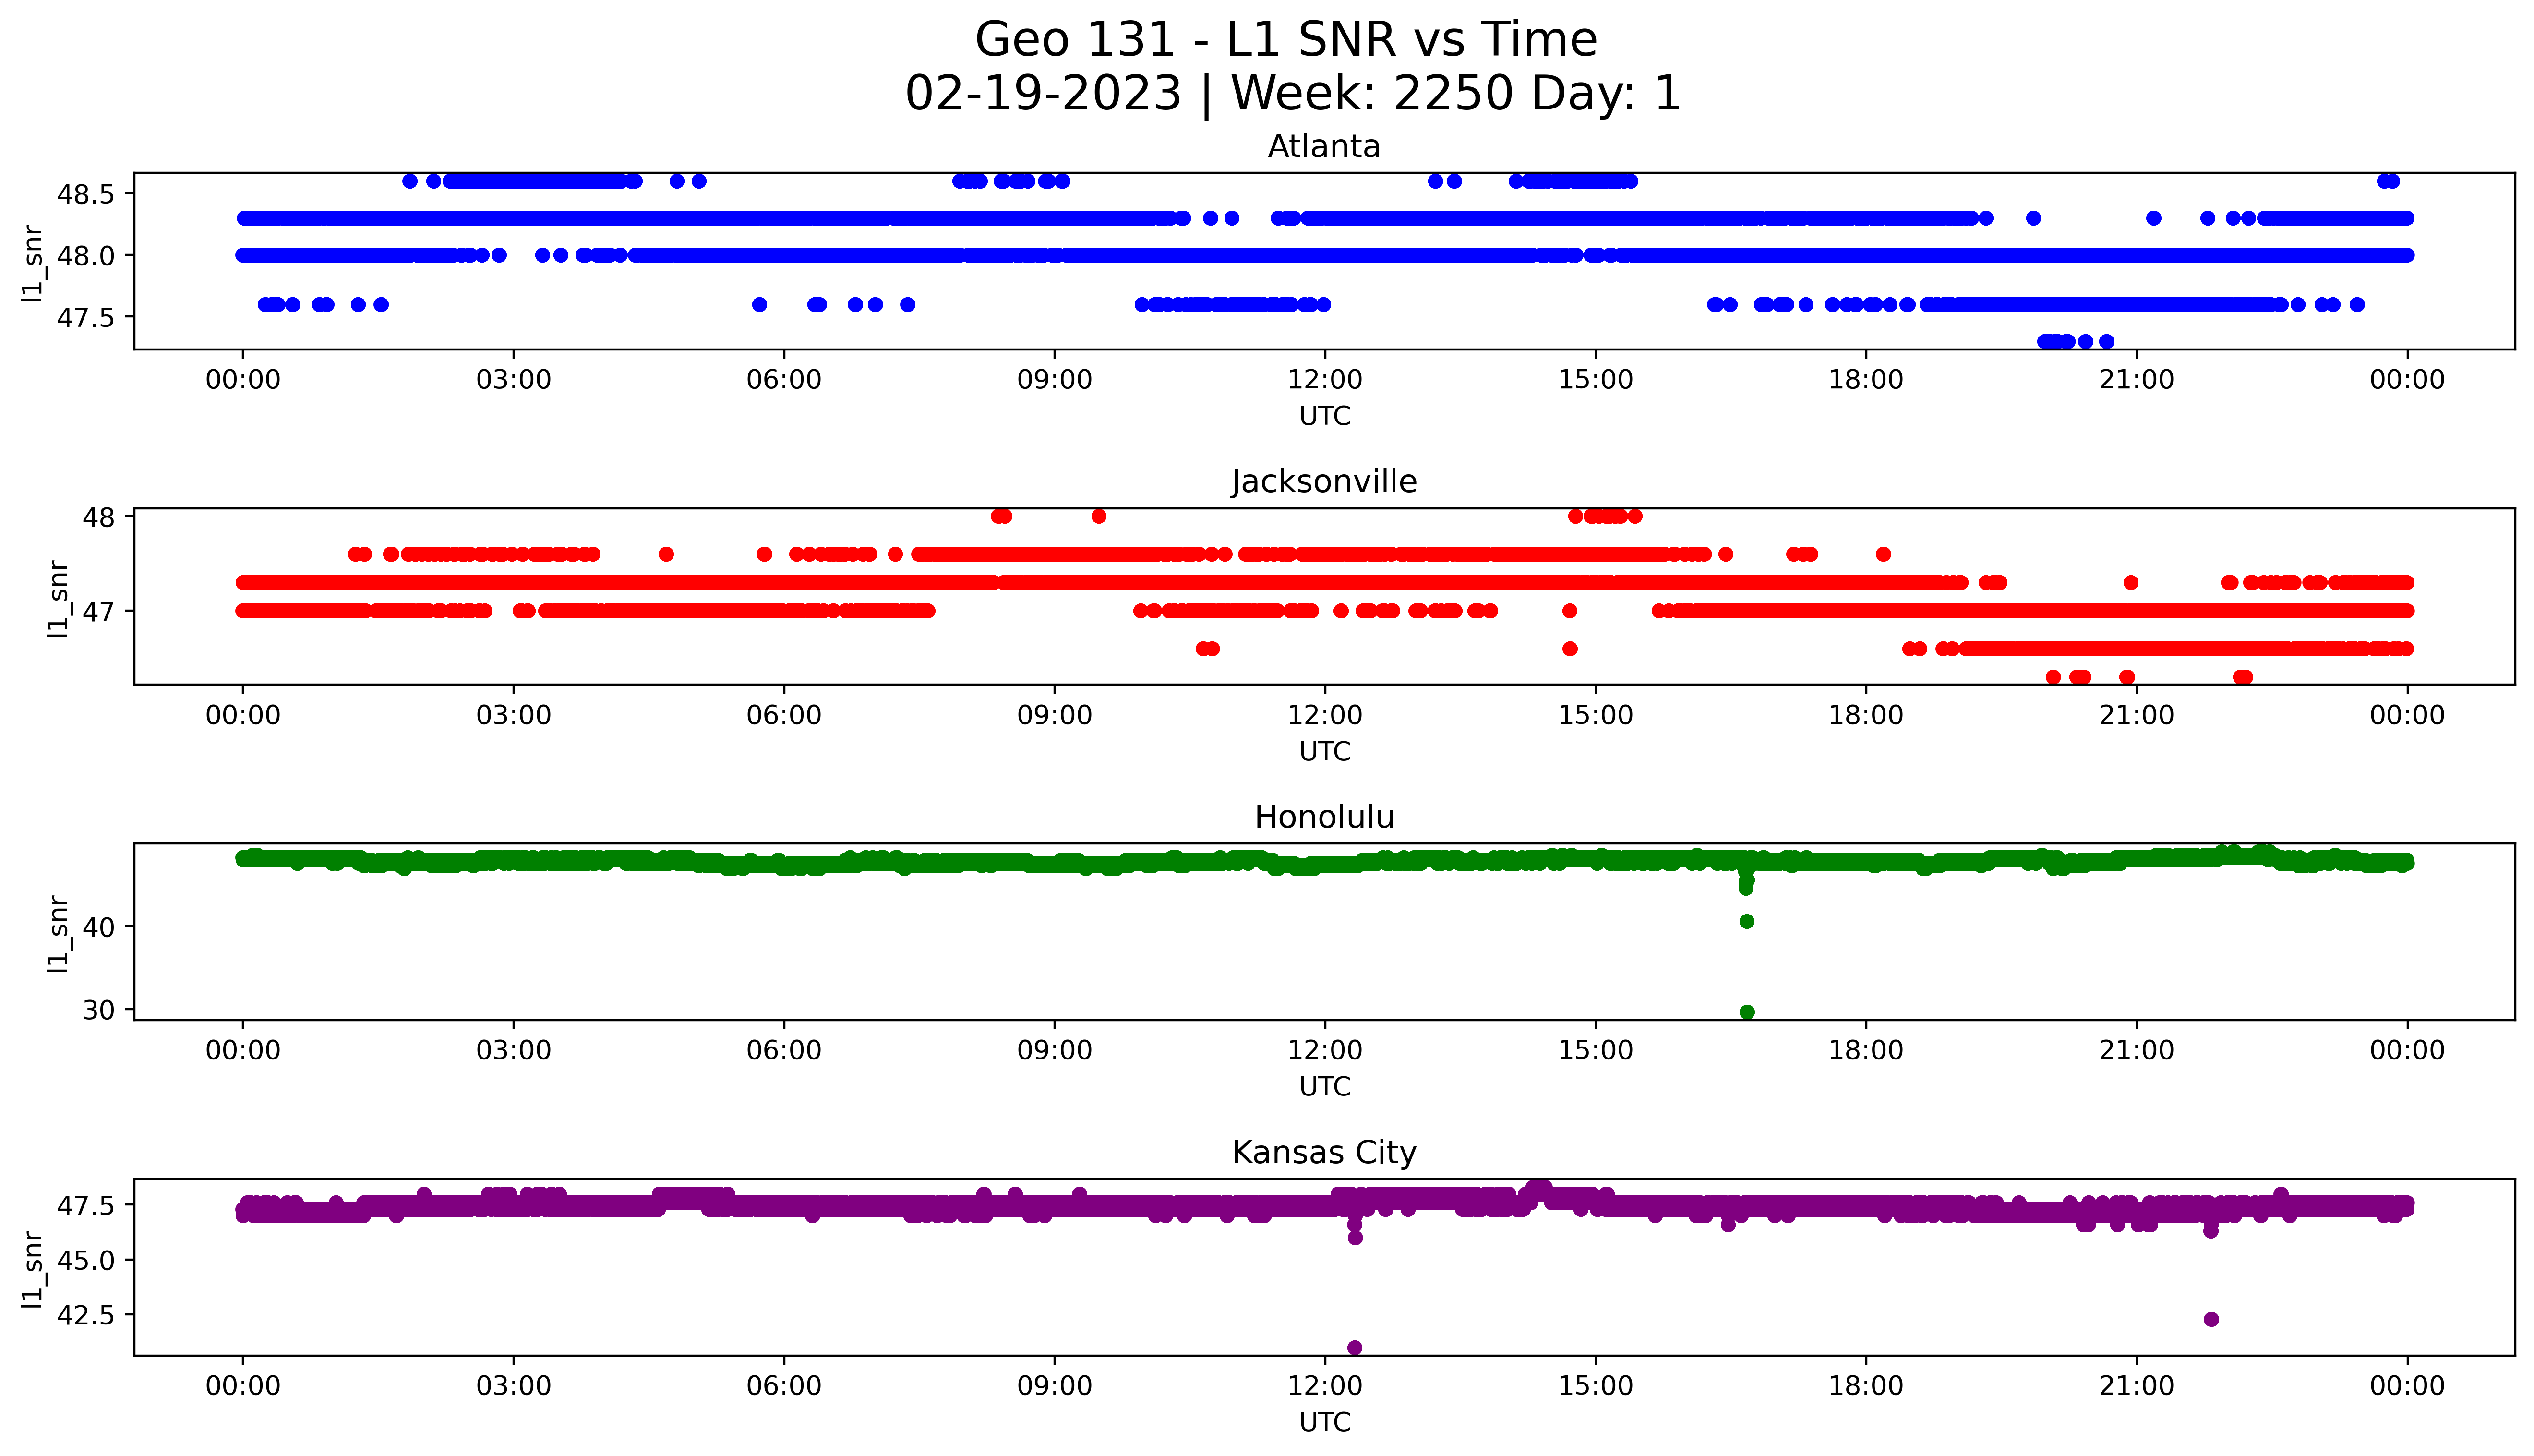
Task: Click the 48.0 y-tick on Atlanta plot
Action: 87,256
